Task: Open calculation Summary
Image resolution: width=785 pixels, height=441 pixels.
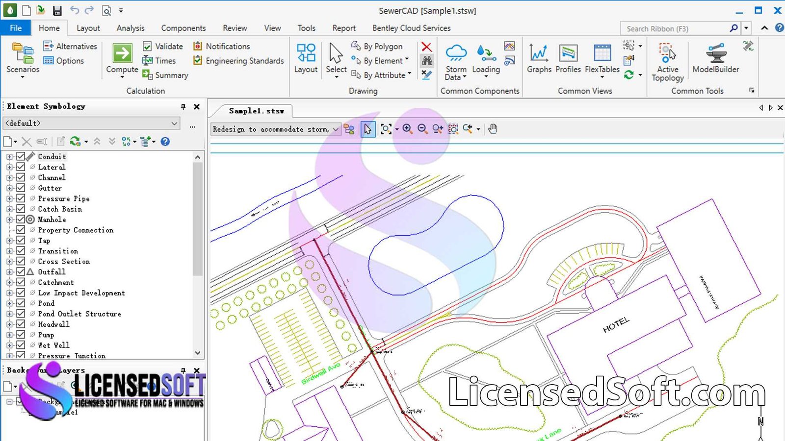Action: pyautogui.click(x=165, y=75)
